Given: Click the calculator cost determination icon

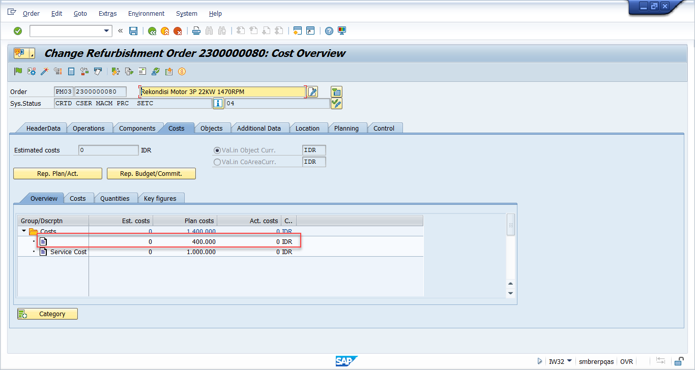Looking at the screenshot, I should point(71,72).
